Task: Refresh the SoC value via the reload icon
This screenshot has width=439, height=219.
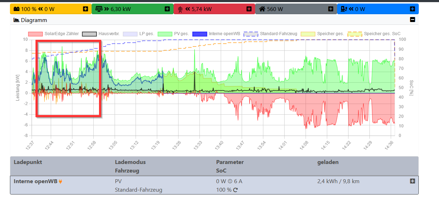Action: (x=235, y=190)
